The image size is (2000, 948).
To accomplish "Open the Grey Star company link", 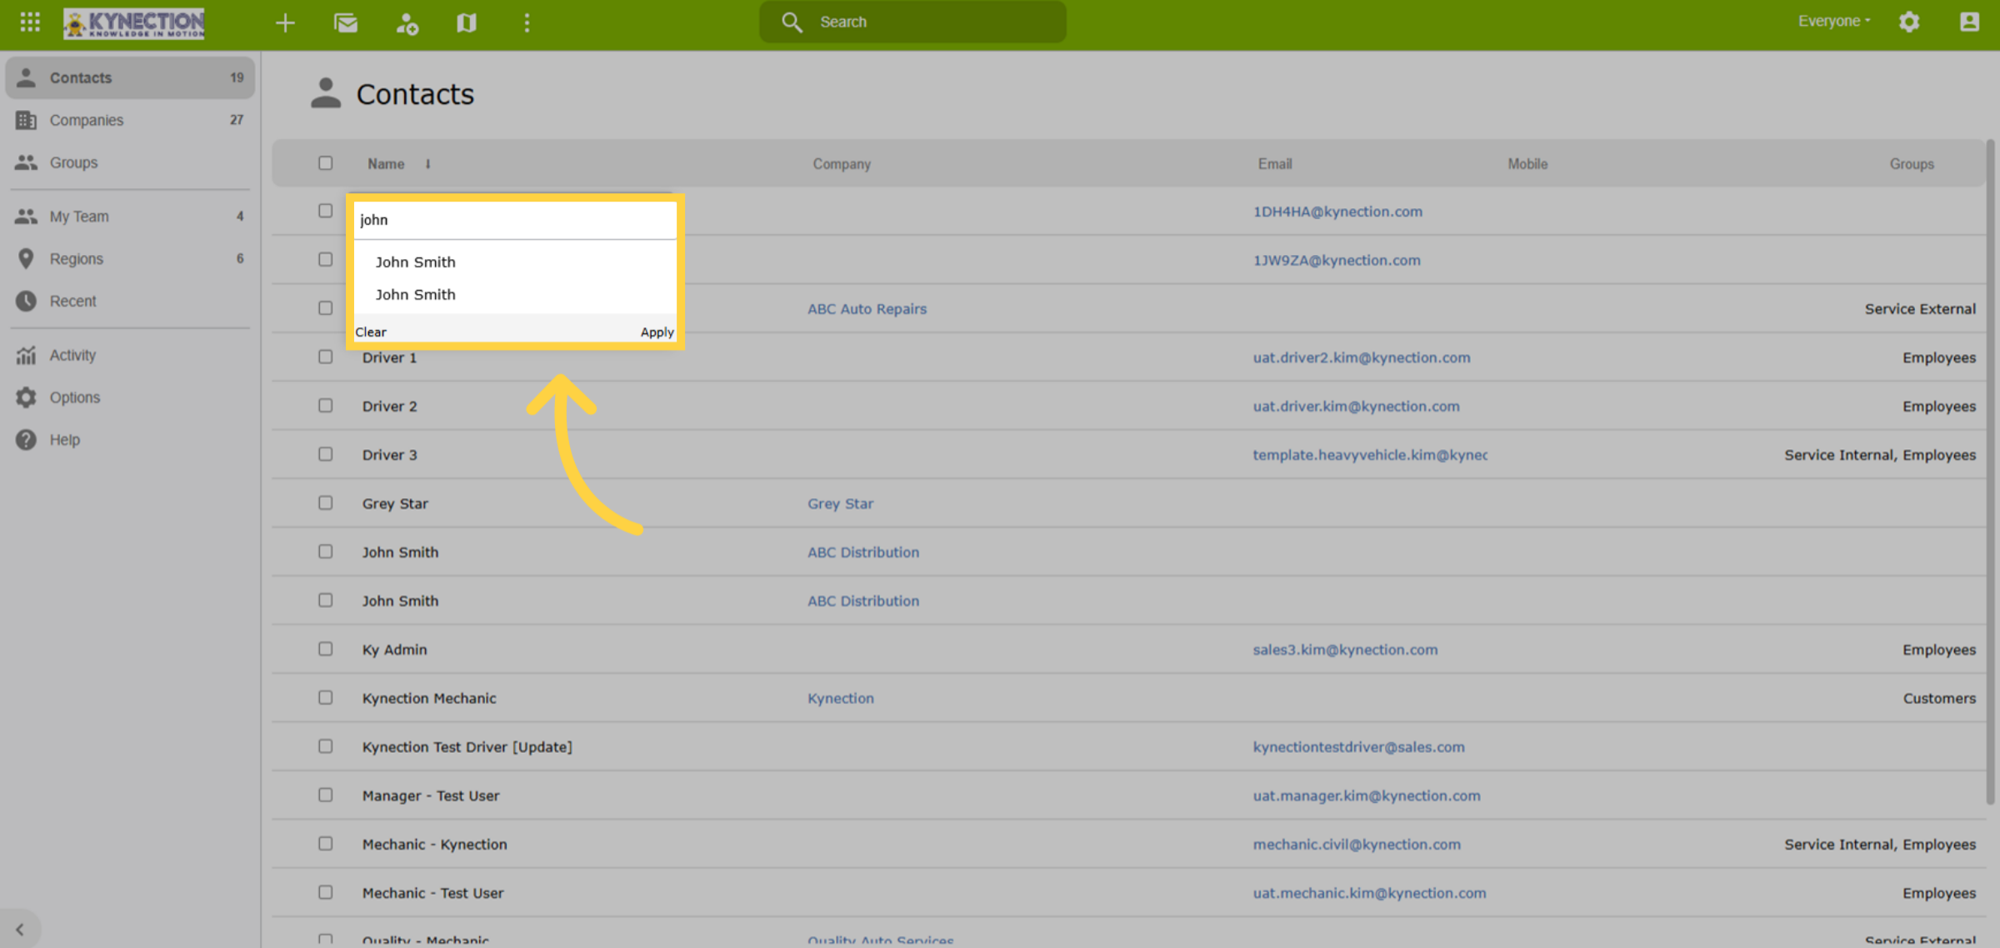I will [840, 504].
